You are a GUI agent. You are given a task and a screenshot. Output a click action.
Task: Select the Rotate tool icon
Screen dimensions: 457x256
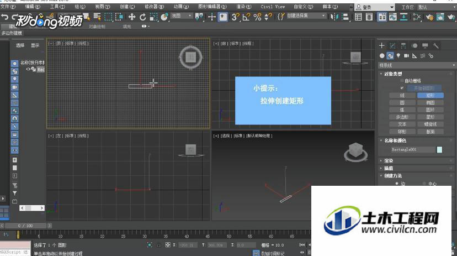(142, 17)
